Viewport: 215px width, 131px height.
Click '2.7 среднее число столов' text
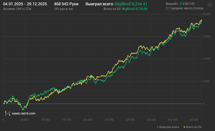pyautogui.click(x=184, y=8)
